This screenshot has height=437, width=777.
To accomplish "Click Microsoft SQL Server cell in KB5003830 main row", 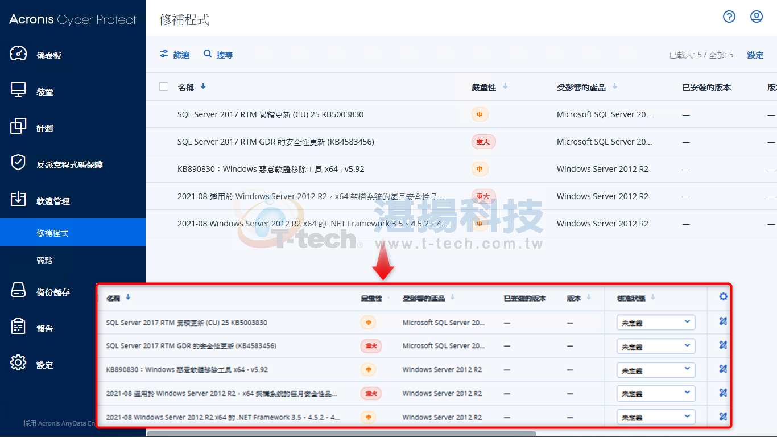I will pos(605,114).
